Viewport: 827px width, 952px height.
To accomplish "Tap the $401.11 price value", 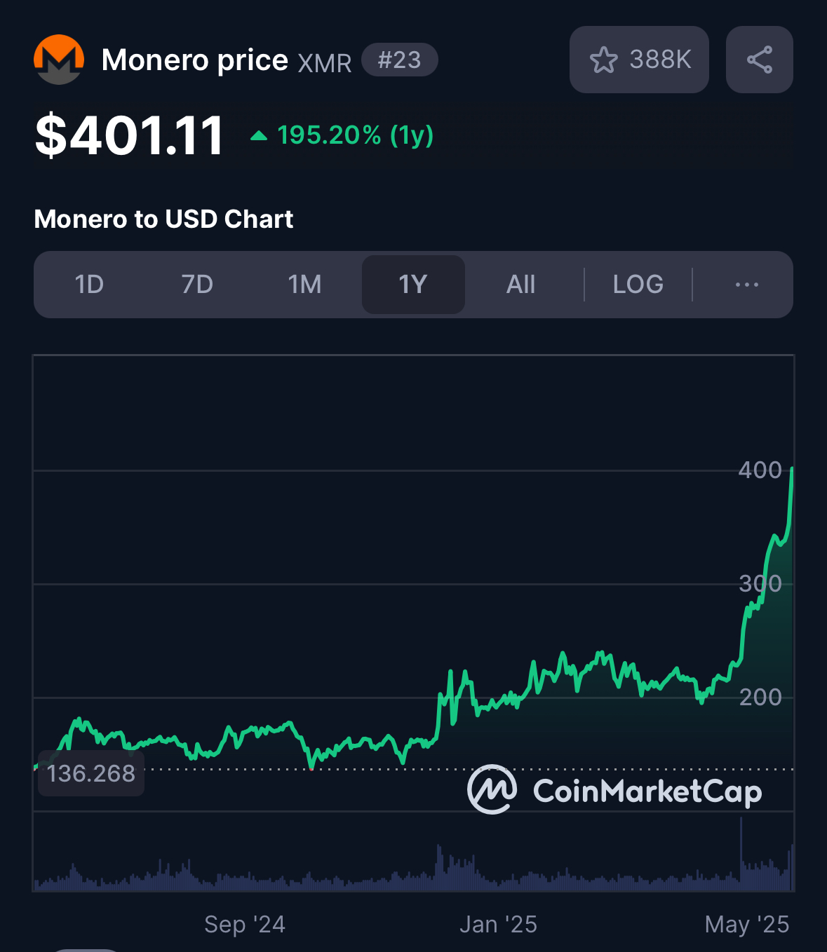I will coord(129,135).
